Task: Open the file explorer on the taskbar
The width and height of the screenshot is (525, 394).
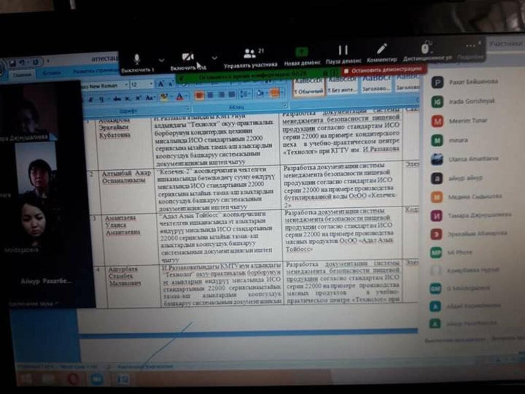Action: 49,379
